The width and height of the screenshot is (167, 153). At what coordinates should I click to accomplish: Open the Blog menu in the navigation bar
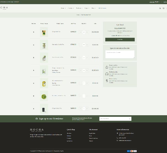[94, 8]
